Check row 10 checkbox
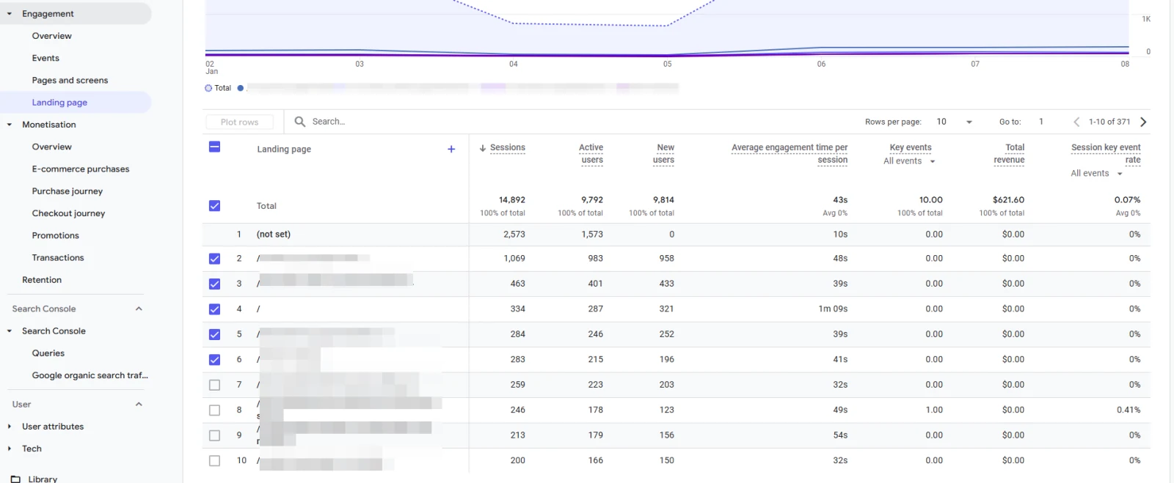This screenshot has width=1174, height=483. click(214, 461)
